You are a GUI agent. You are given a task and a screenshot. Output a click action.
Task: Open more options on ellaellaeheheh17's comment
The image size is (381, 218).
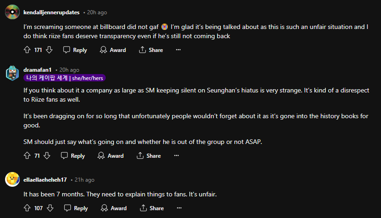[x=179, y=208]
